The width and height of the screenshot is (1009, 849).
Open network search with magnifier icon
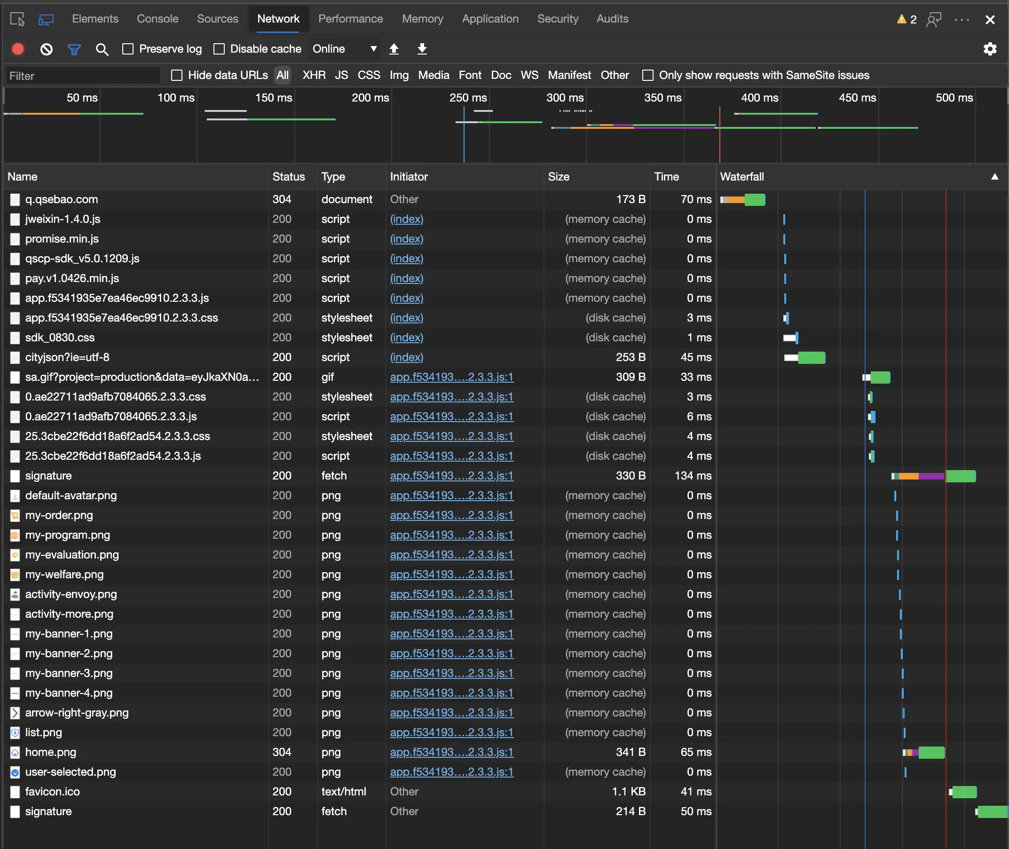point(102,49)
